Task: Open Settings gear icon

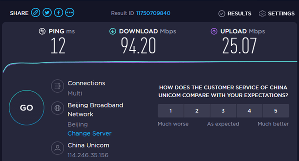Action: tap(262, 13)
